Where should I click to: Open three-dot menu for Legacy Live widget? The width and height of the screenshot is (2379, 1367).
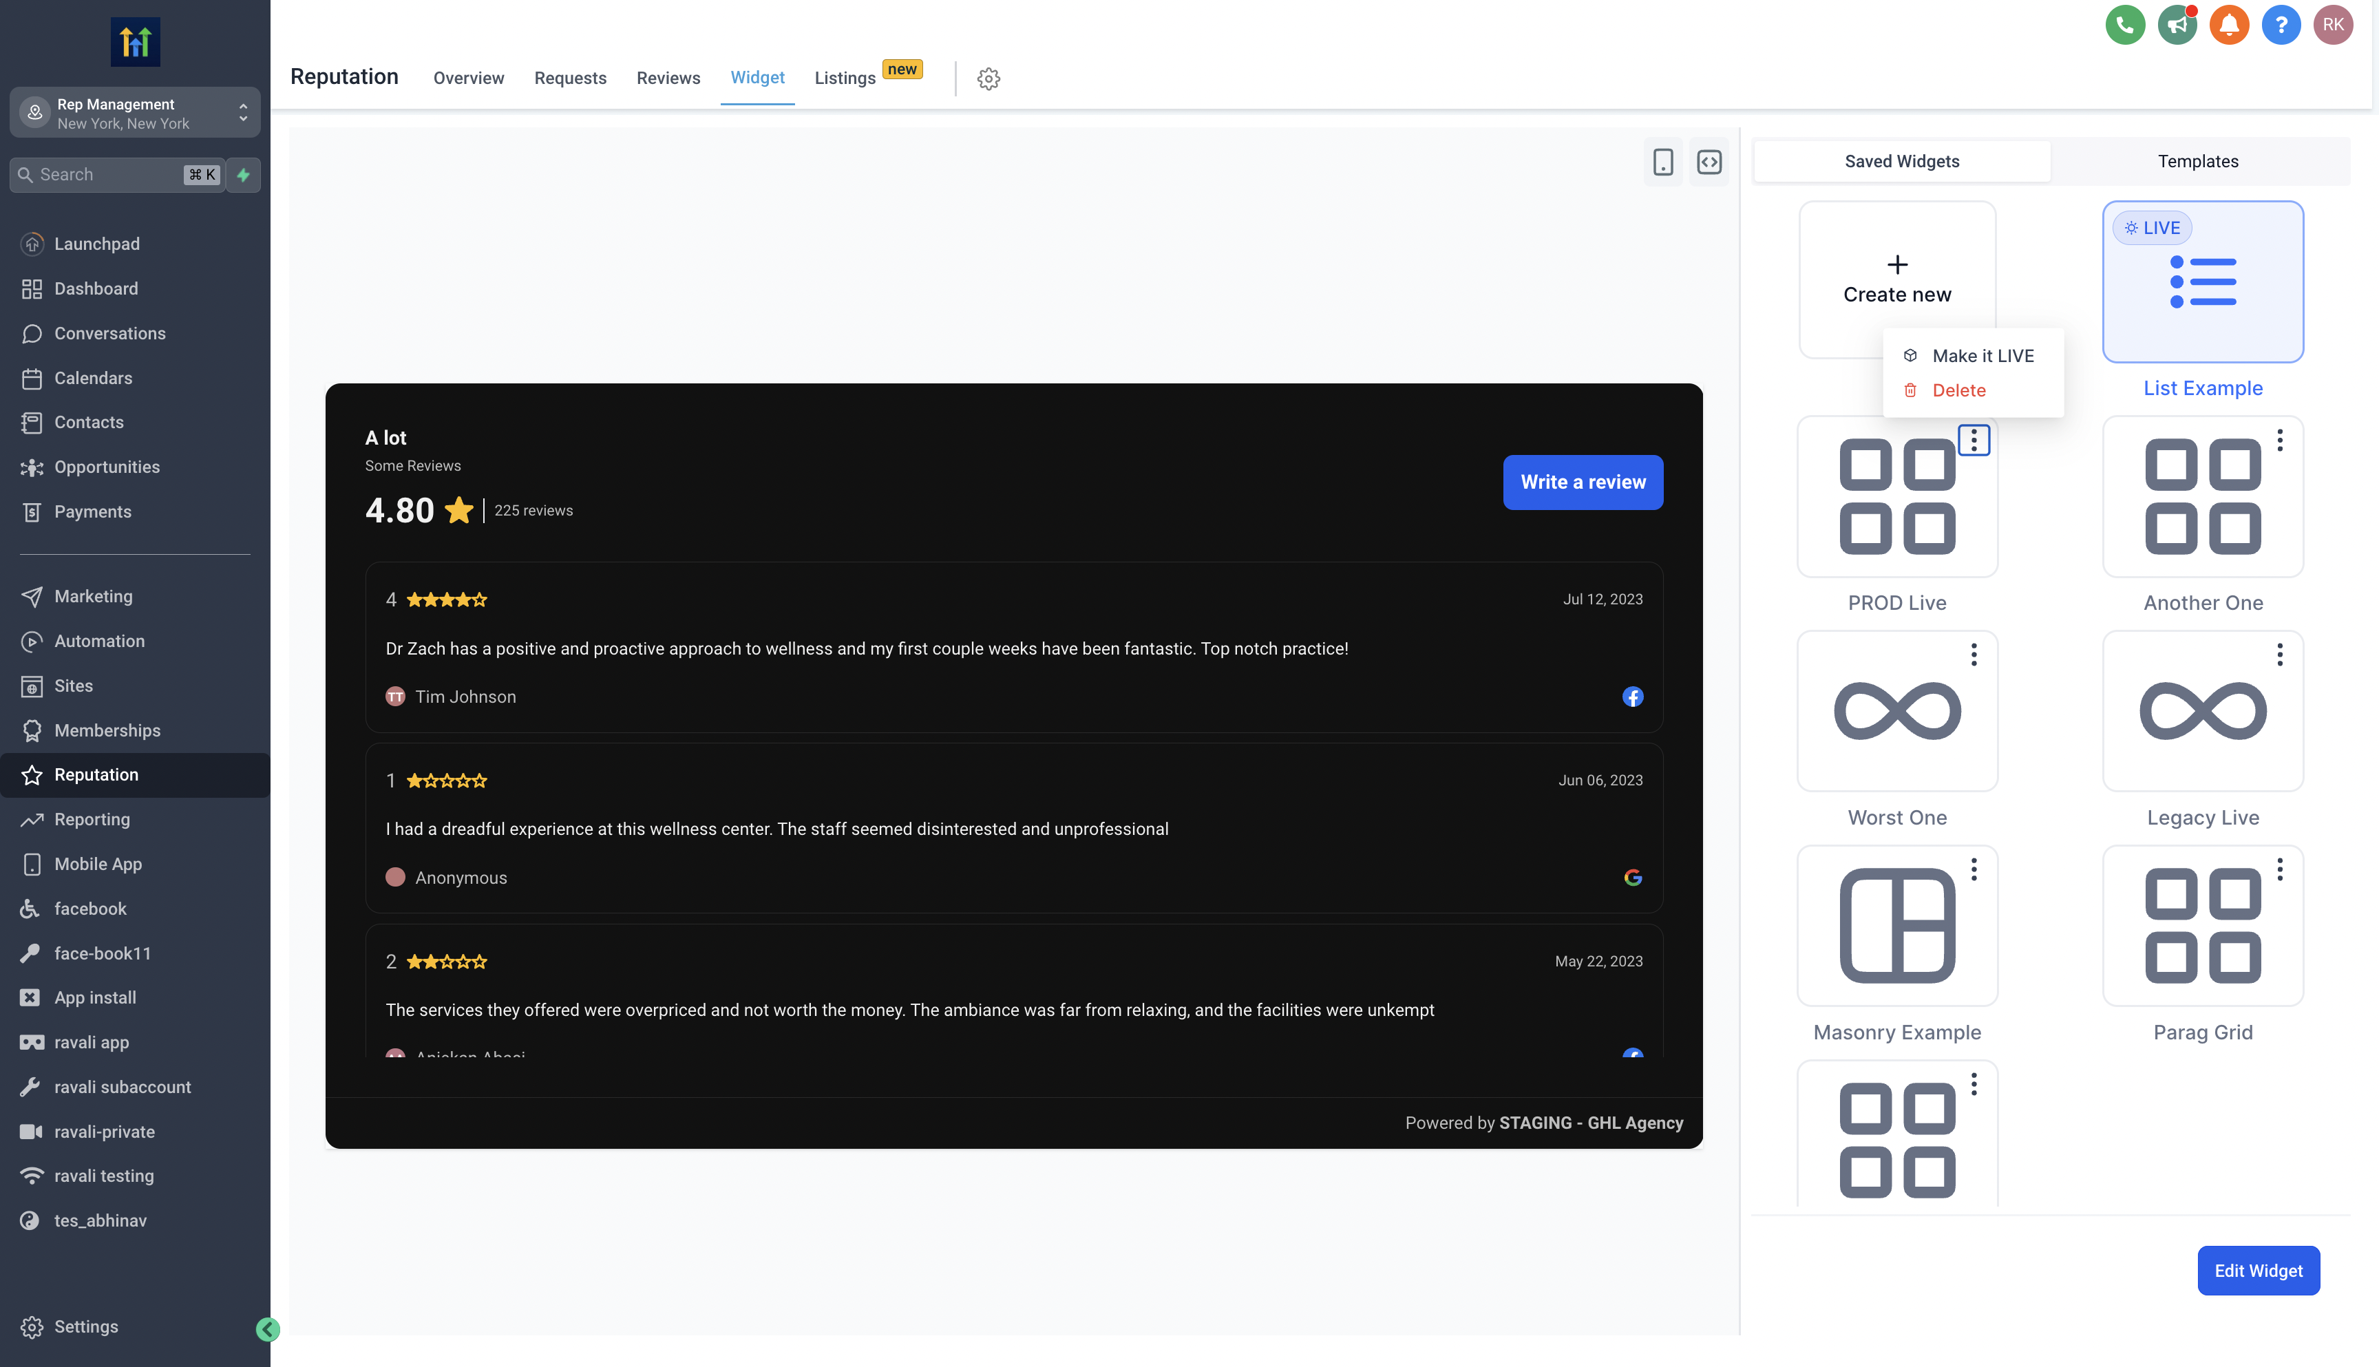pos(2279,655)
